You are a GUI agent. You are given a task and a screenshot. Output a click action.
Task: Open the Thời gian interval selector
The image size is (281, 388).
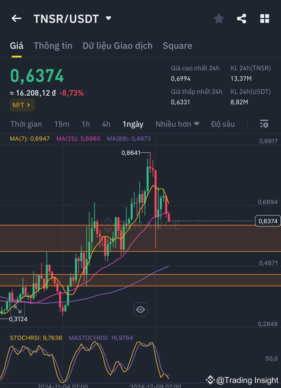click(x=26, y=124)
